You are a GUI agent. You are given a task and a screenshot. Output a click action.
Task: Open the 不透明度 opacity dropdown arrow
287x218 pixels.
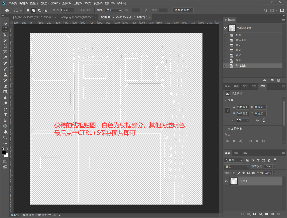point(274,167)
